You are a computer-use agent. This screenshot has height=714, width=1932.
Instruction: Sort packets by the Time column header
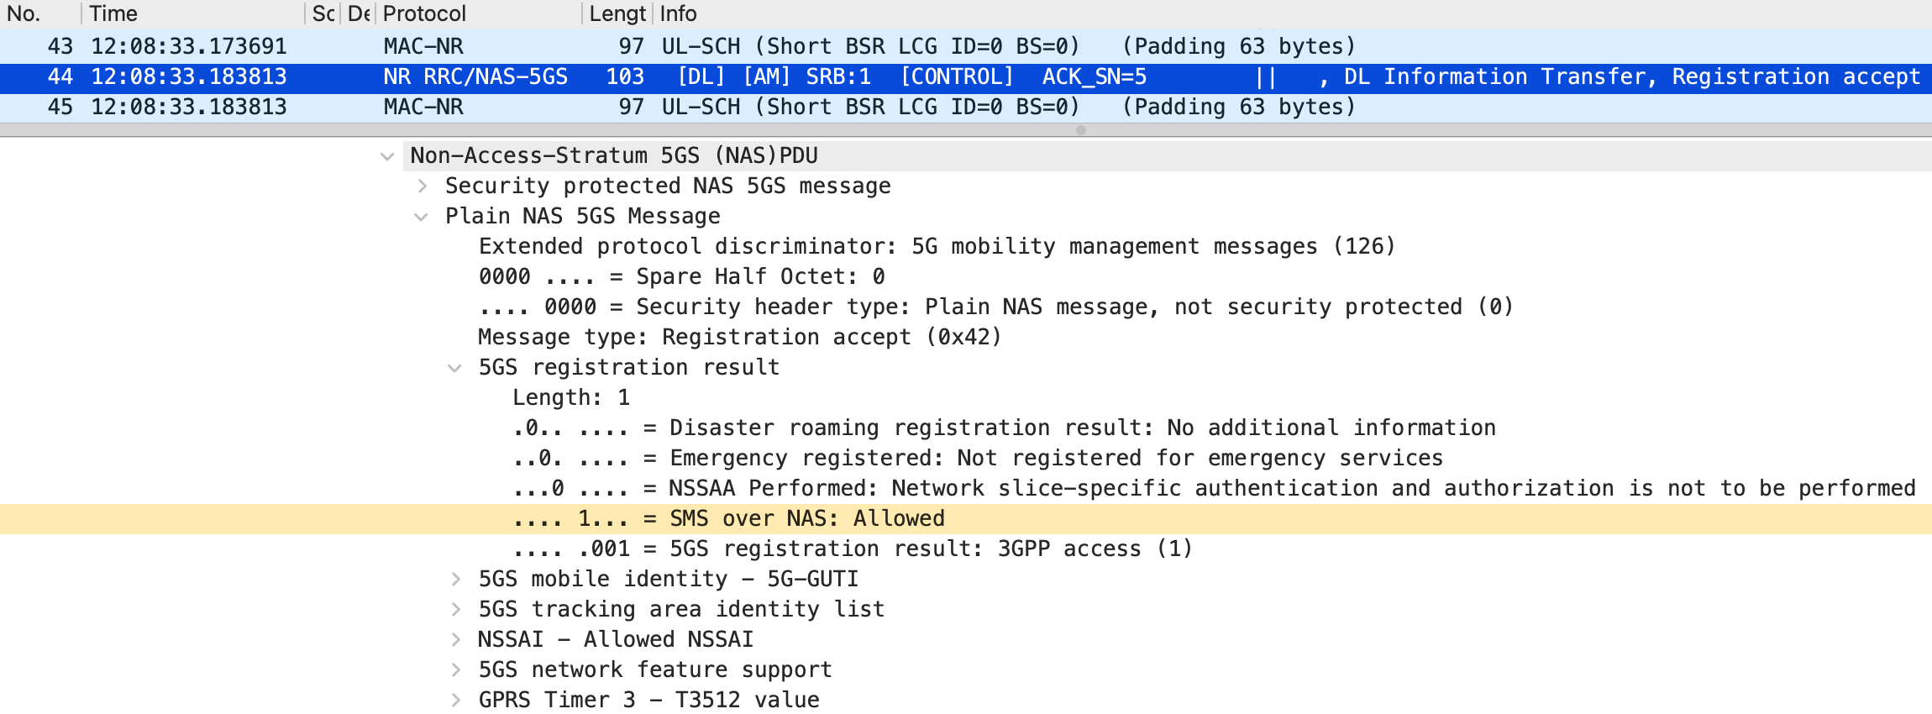tap(193, 13)
